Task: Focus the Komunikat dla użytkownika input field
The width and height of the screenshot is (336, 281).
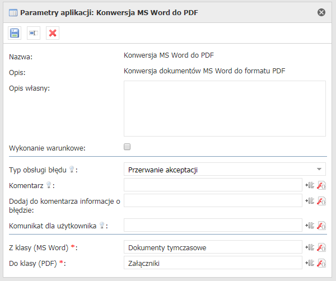Action: coord(213,226)
